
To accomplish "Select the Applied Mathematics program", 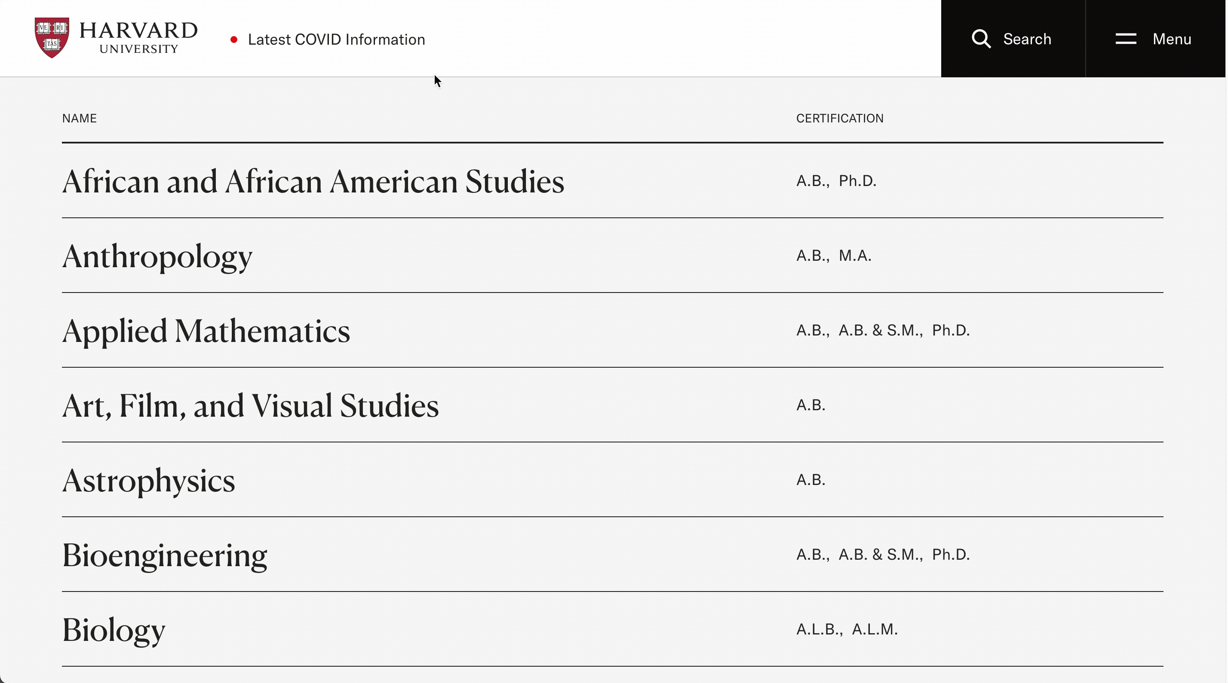I will 206,331.
